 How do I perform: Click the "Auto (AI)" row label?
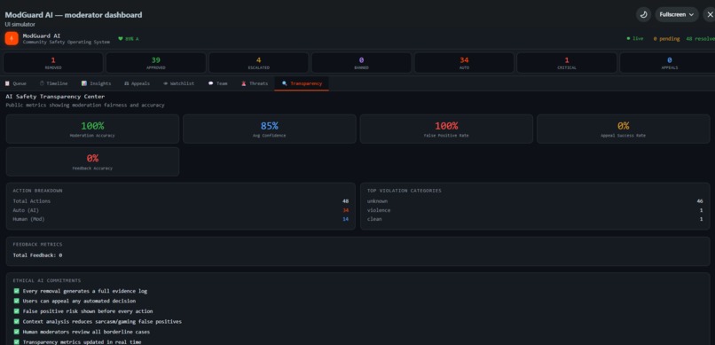pyautogui.click(x=26, y=210)
